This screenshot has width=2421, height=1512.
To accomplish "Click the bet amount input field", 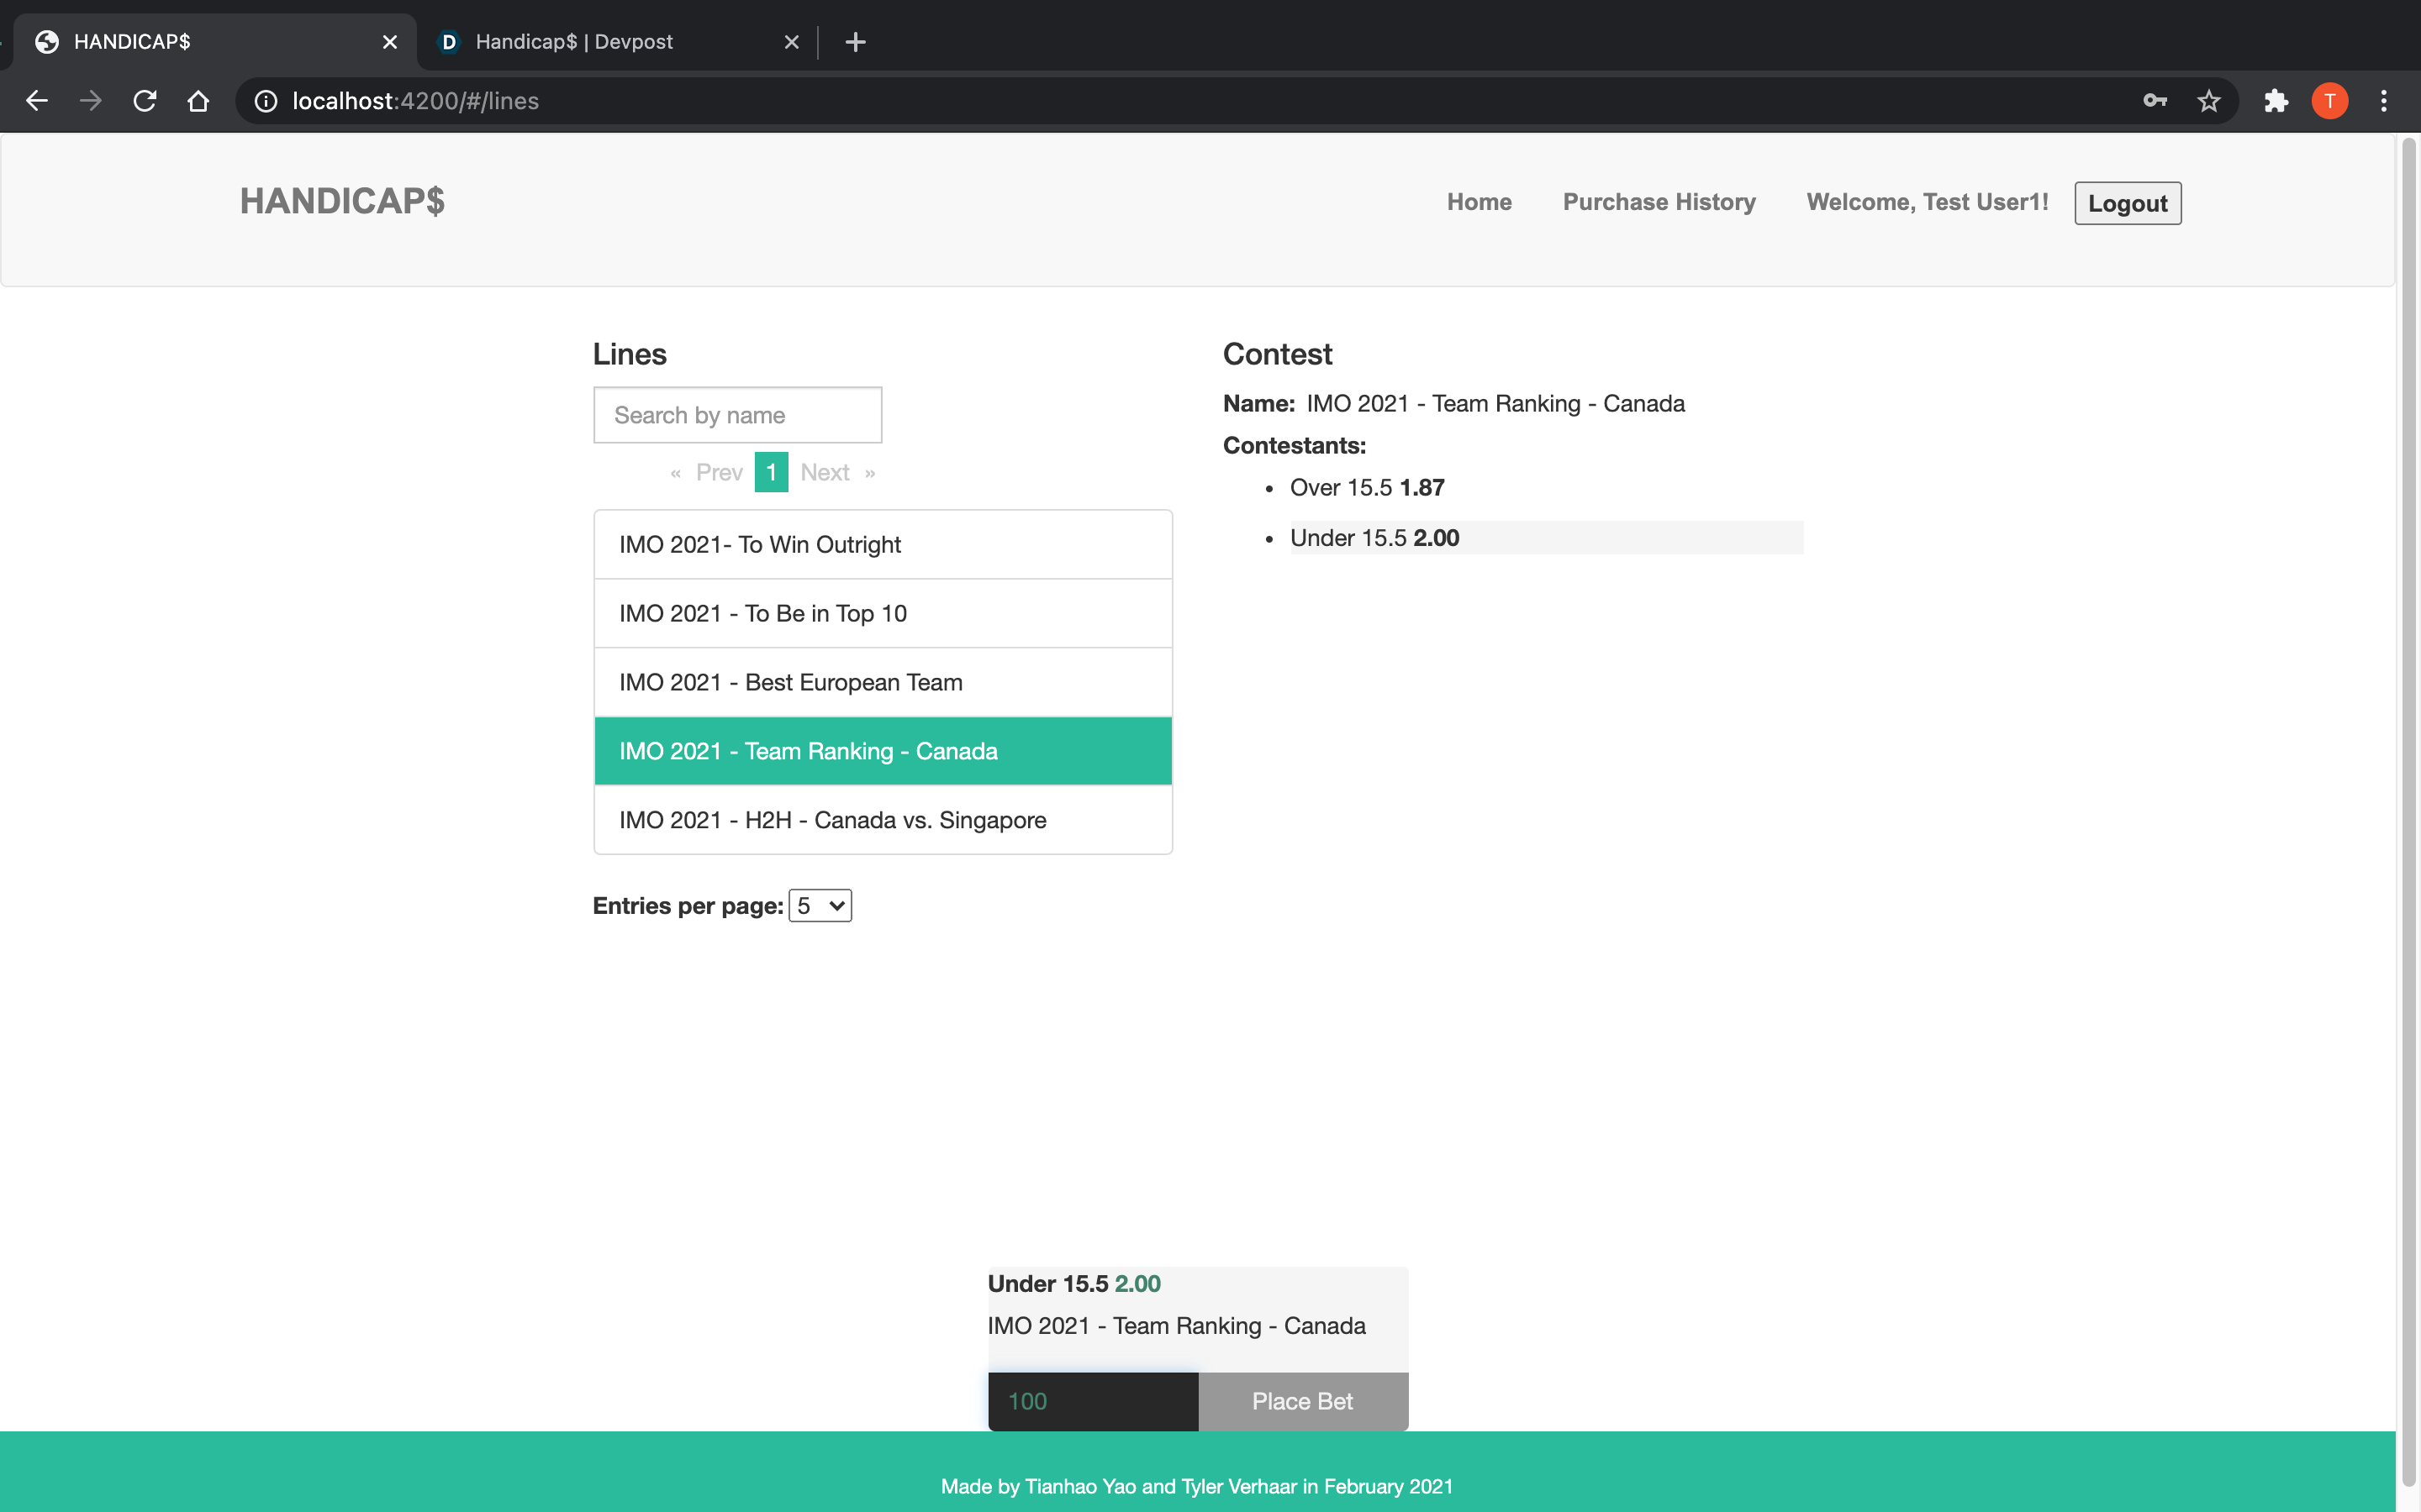I will [1093, 1401].
